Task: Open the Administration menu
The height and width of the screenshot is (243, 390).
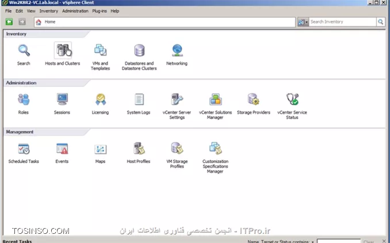Action: pos(75,11)
